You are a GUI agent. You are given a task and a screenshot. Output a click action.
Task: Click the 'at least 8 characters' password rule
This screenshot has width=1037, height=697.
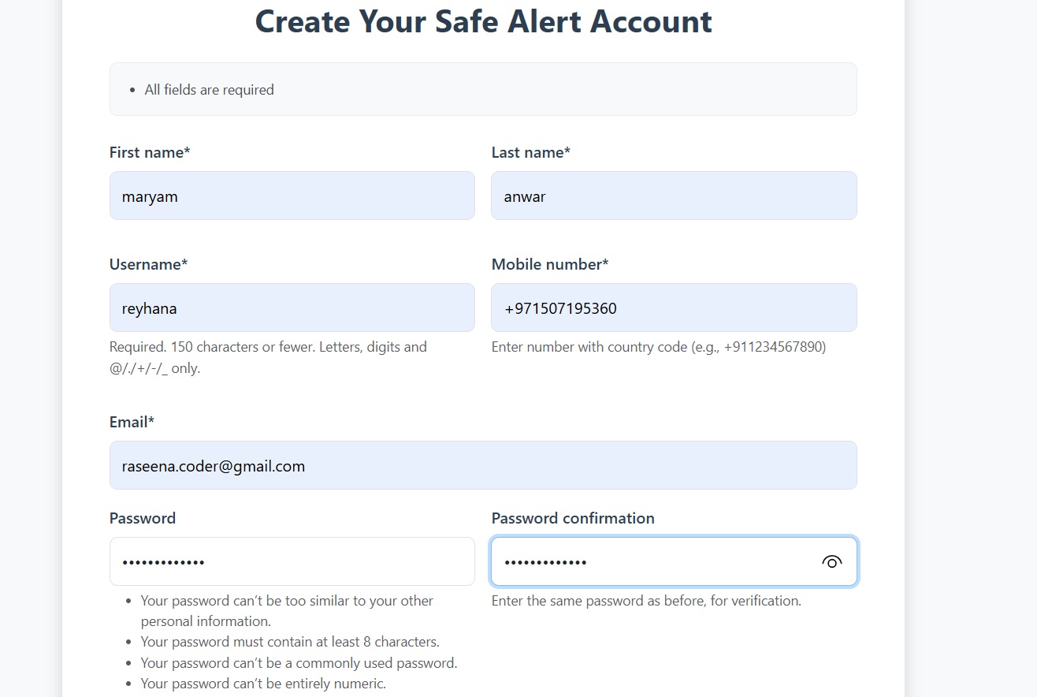tap(290, 642)
